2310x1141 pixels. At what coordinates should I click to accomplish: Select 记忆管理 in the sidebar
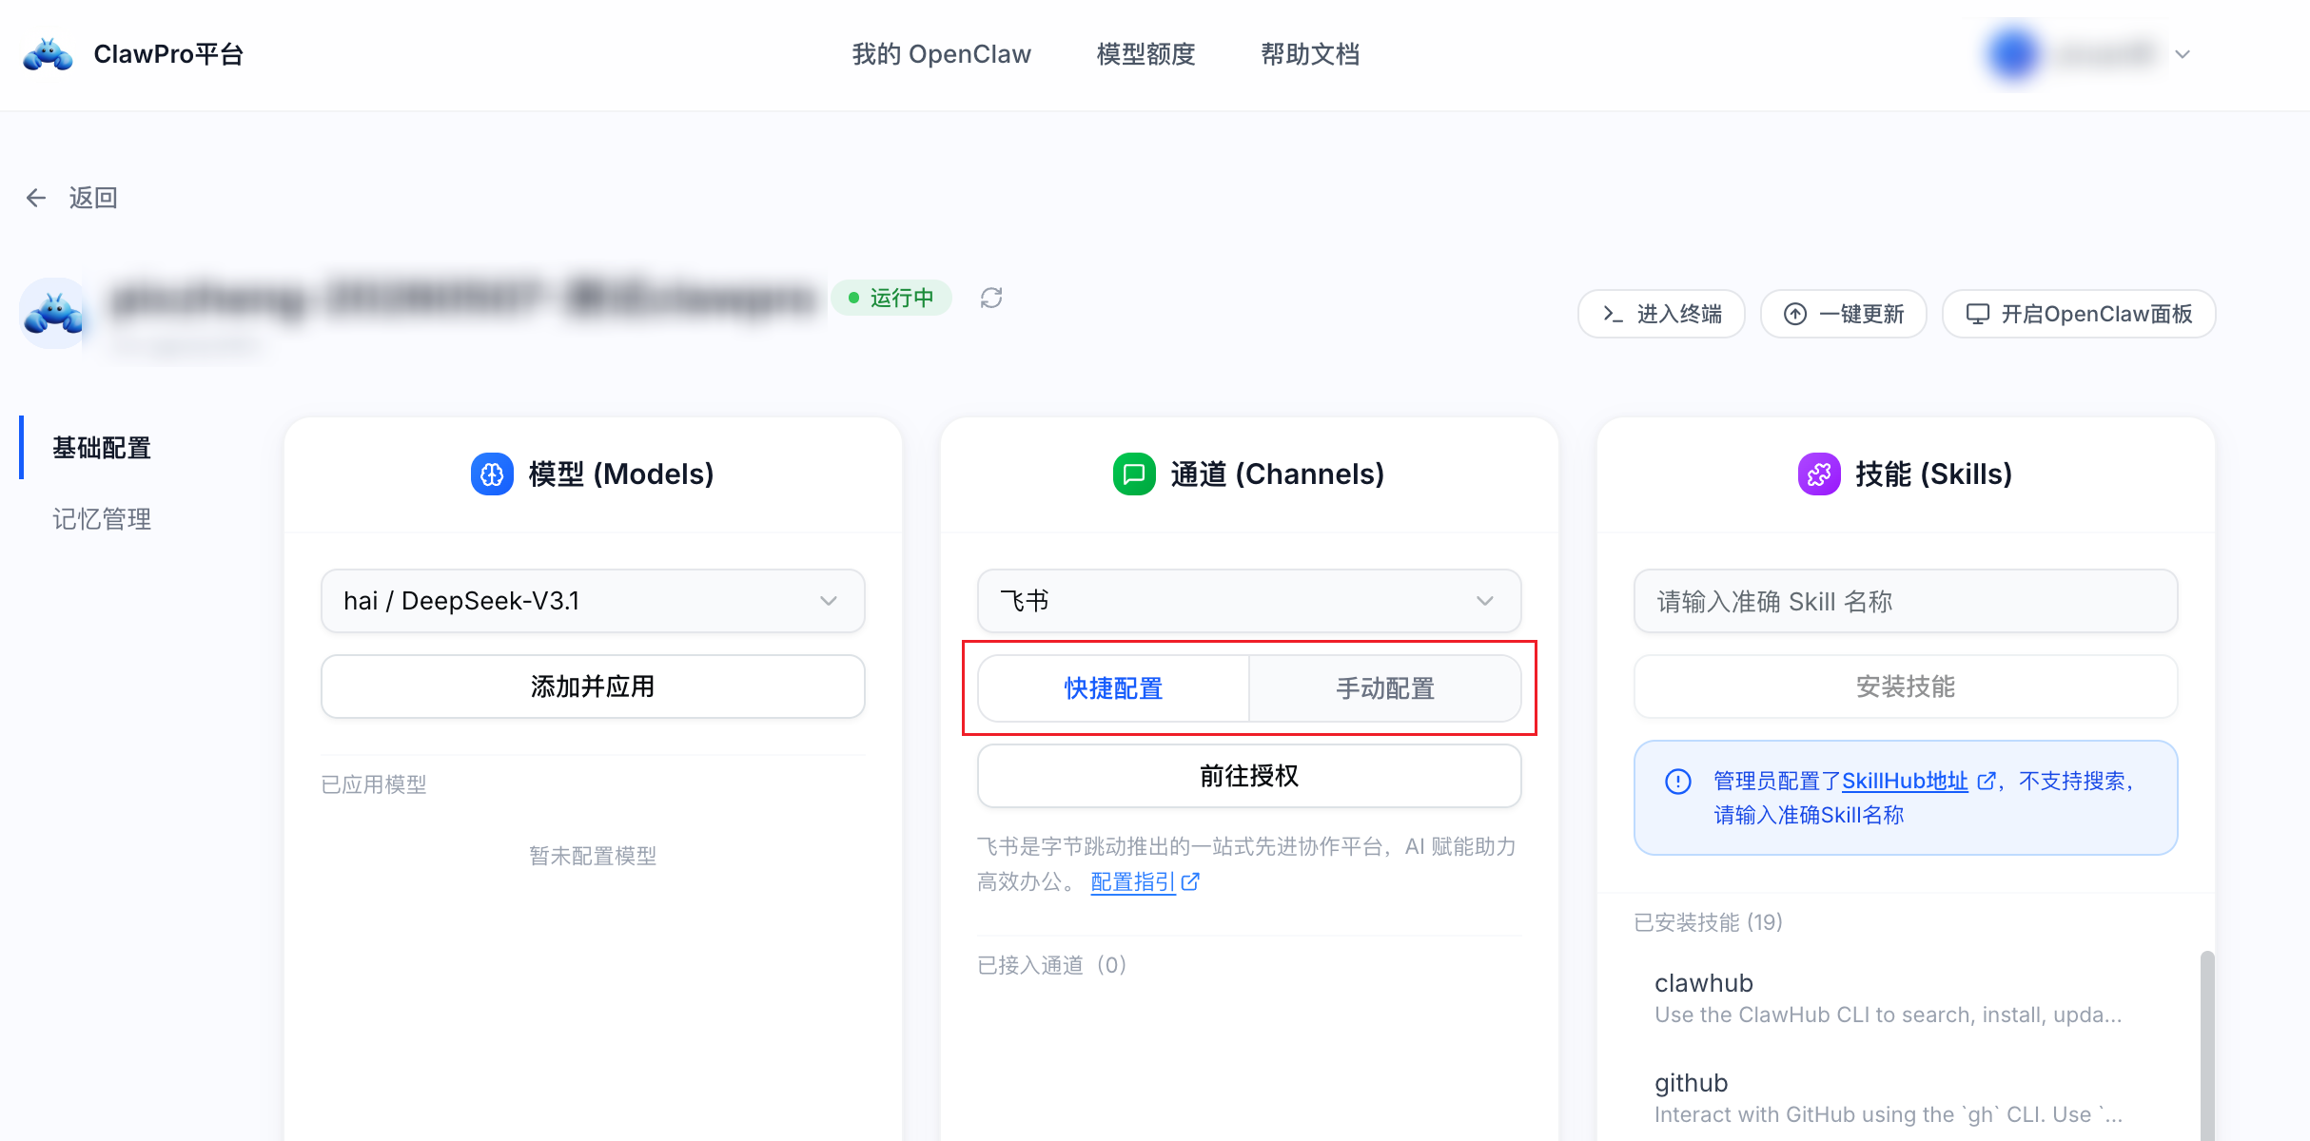[x=102, y=519]
